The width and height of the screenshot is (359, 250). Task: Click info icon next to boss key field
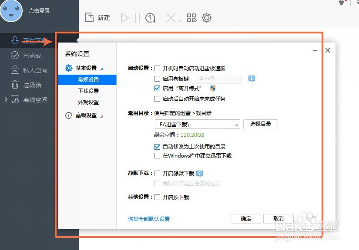pos(252,79)
